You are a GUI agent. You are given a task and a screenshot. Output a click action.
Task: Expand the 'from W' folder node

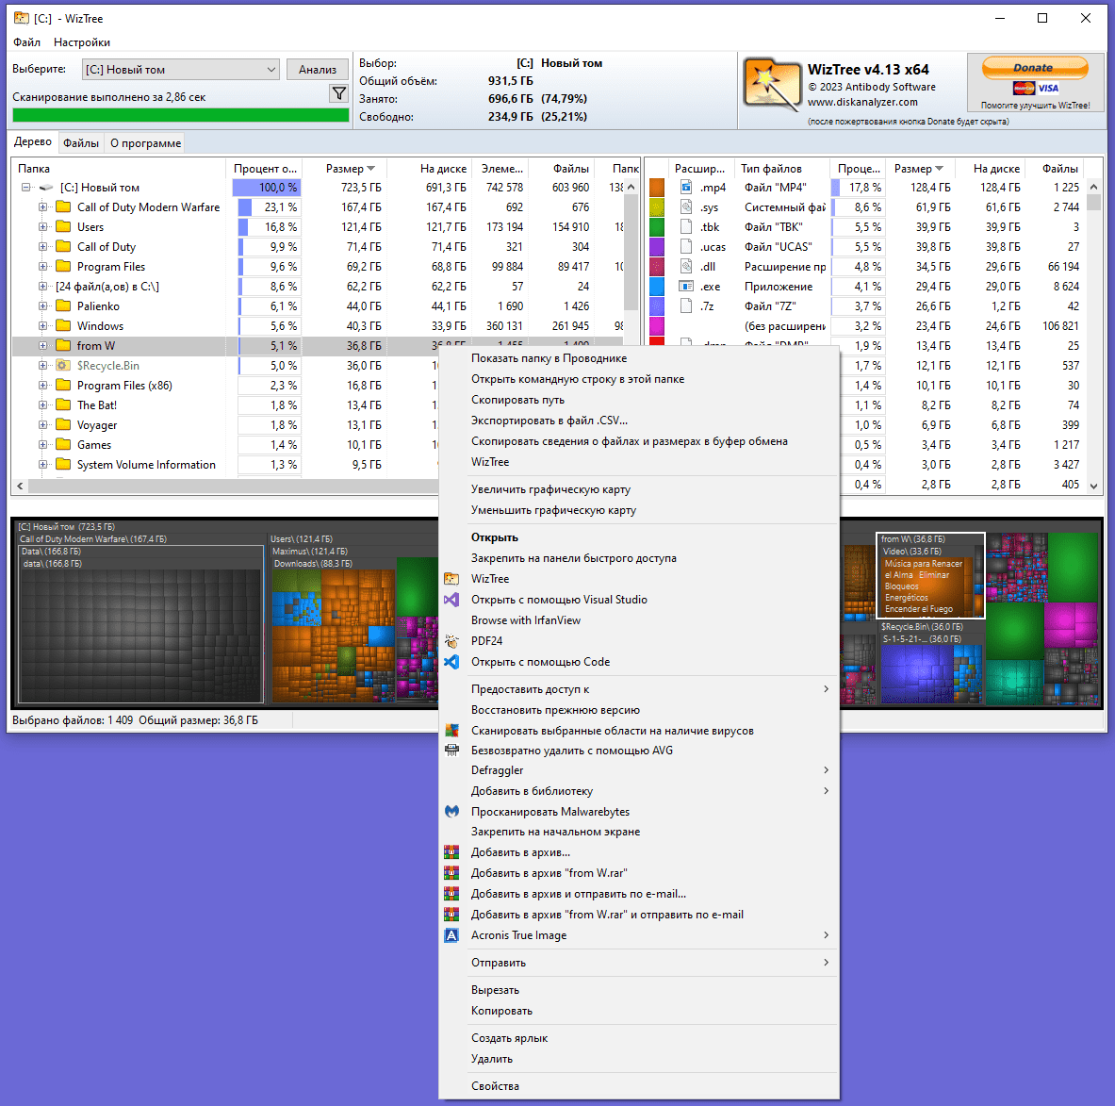tap(42, 346)
